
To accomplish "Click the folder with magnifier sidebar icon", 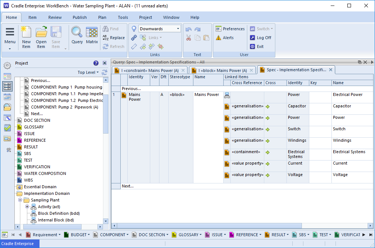I will (x=7, y=107).
